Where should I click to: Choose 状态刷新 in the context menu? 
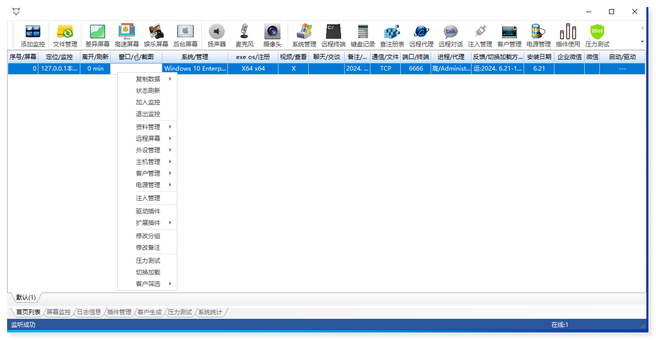tap(148, 91)
